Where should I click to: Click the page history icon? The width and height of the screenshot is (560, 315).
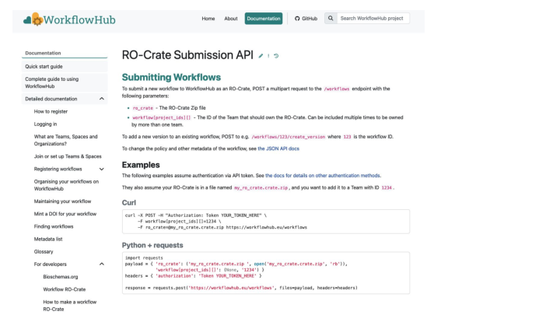click(276, 56)
